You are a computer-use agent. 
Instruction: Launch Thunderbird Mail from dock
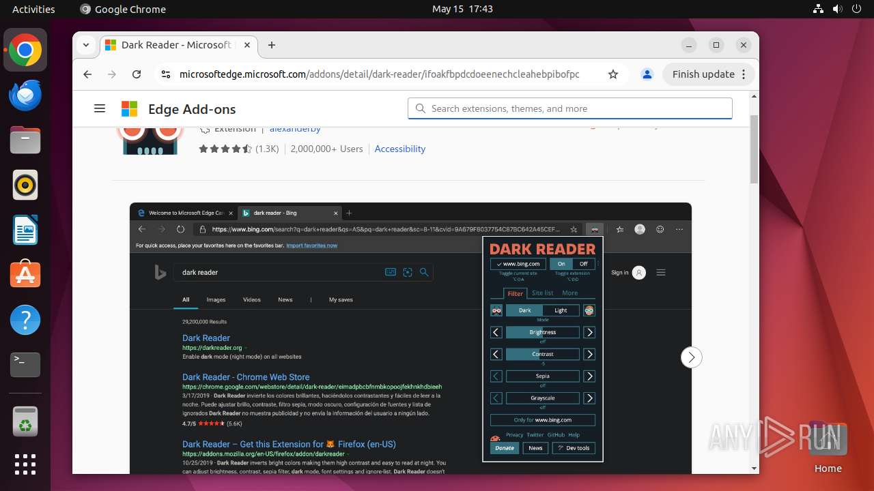(25, 95)
